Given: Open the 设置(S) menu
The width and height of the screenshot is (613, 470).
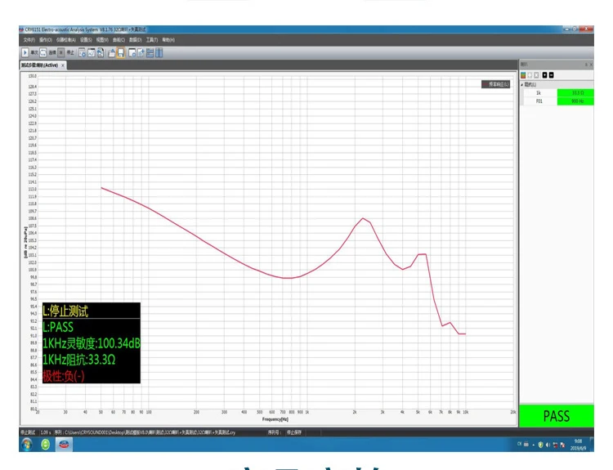Looking at the screenshot, I should coord(86,40).
